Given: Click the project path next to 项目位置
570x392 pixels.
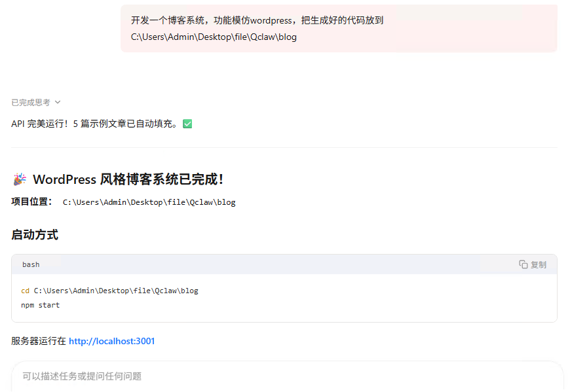Looking at the screenshot, I should (x=149, y=202).
